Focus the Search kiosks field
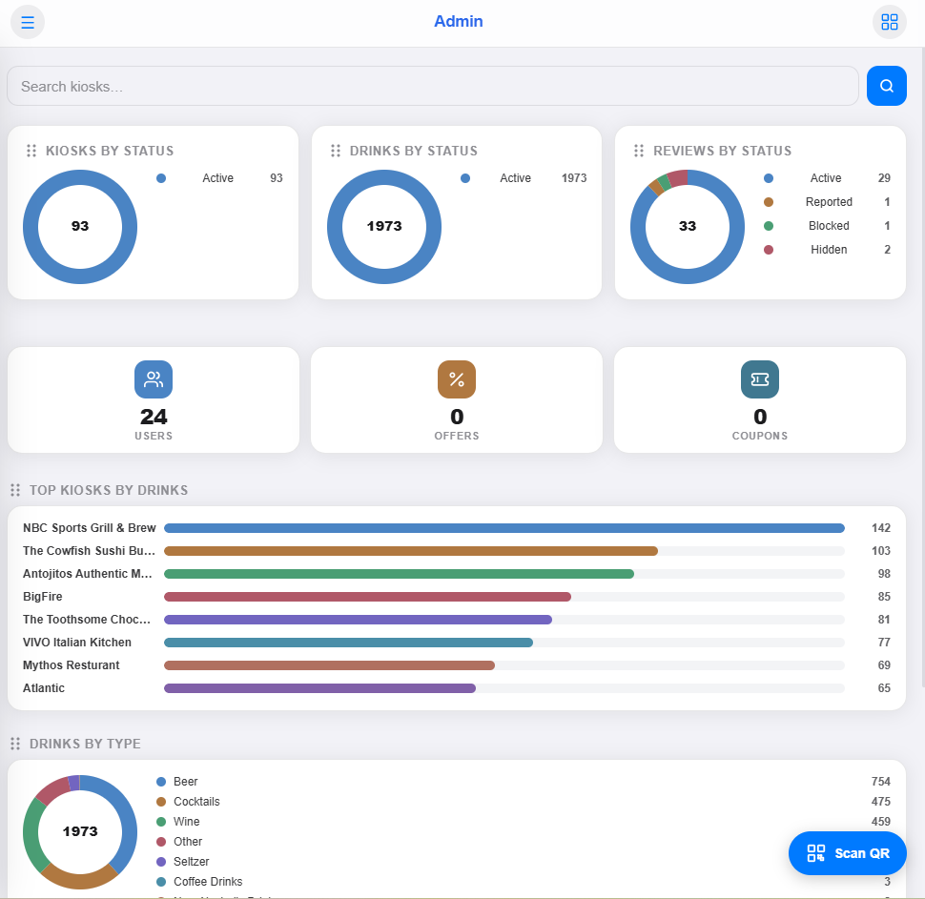 [432, 86]
